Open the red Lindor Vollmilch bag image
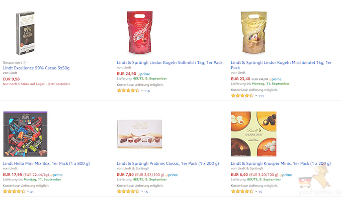This screenshot has height=197, width=342. click(140, 33)
